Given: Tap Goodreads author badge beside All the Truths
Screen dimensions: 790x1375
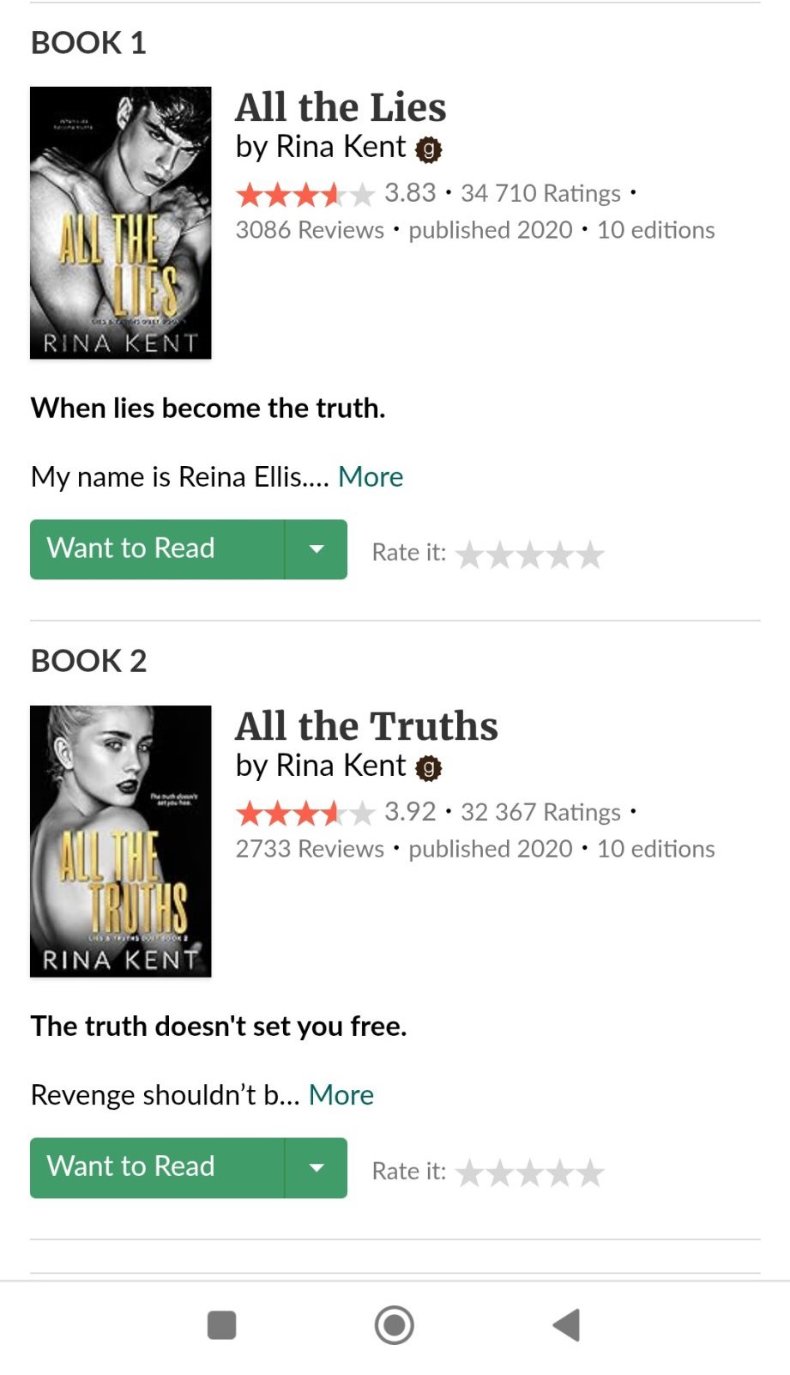Looking at the screenshot, I should pyautogui.click(x=428, y=768).
